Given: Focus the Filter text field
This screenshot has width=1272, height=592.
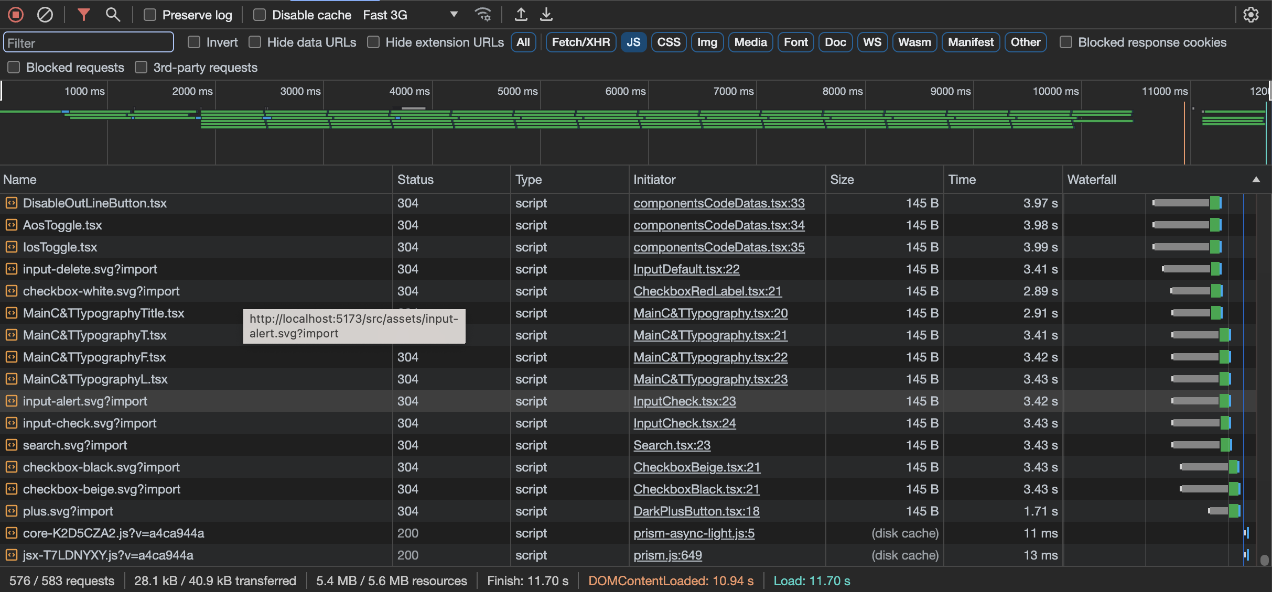Looking at the screenshot, I should pos(88,42).
